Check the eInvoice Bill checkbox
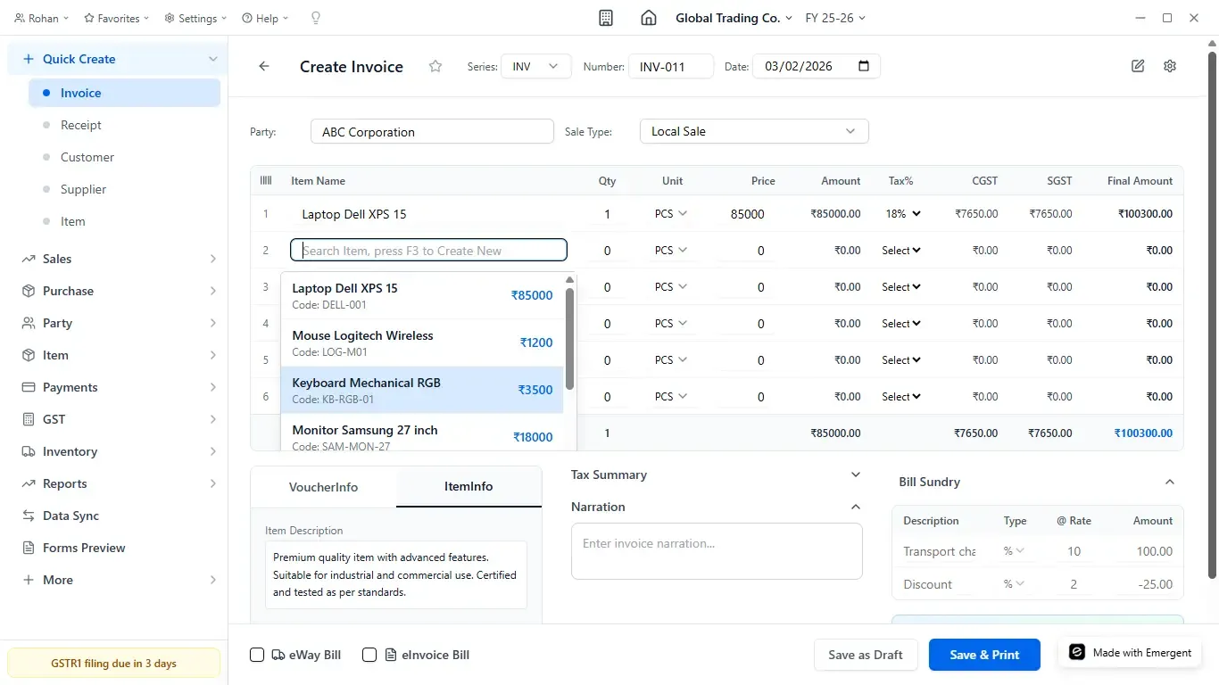The height and width of the screenshot is (685, 1219). tap(369, 655)
